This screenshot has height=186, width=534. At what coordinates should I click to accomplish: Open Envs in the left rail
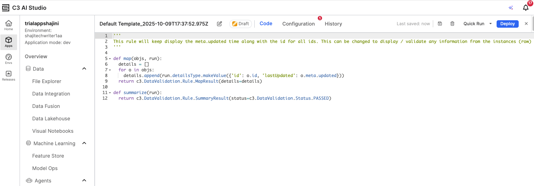click(9, 59)
